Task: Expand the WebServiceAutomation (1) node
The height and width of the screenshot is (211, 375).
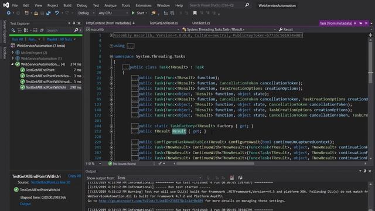Action: click(x=13, y=58)
